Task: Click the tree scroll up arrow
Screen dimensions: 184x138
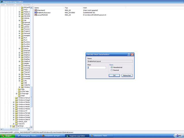Action: click(31, 8)
